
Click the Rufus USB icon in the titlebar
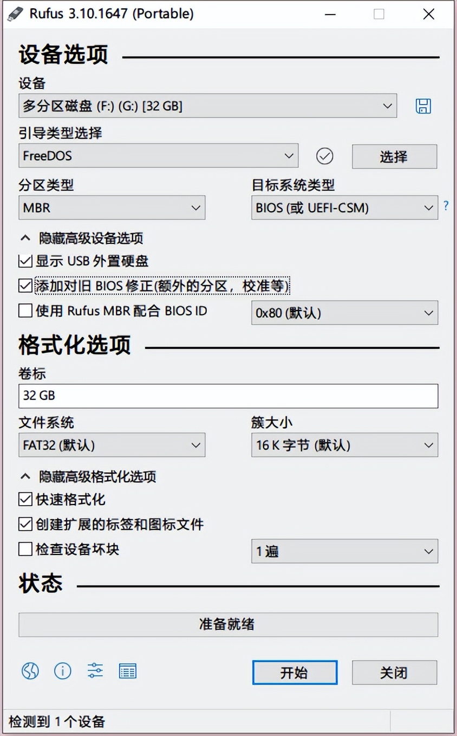15,14
